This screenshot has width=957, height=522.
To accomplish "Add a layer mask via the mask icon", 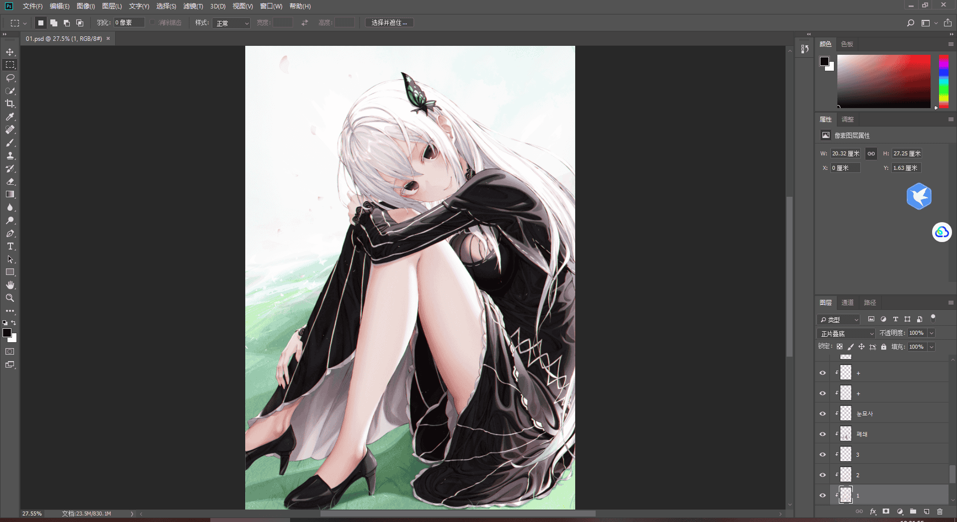I will [886, 512].
